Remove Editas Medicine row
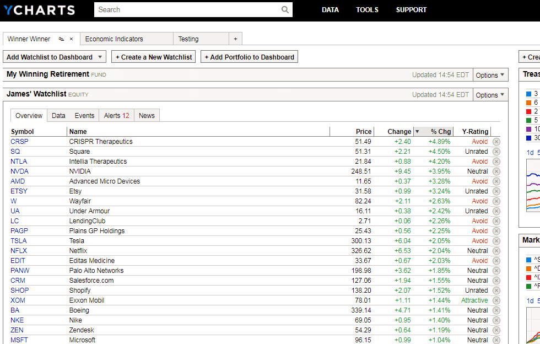 tap(496, 261)
